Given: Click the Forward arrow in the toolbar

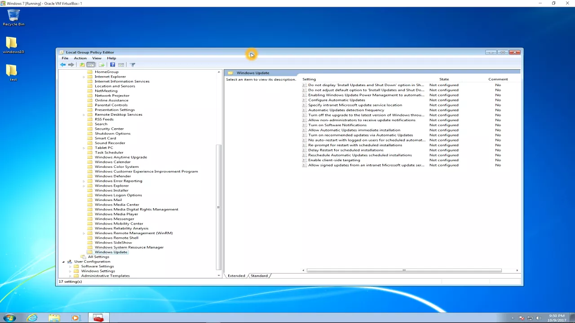Looking at the screenshot, I should tap(71, 65).
